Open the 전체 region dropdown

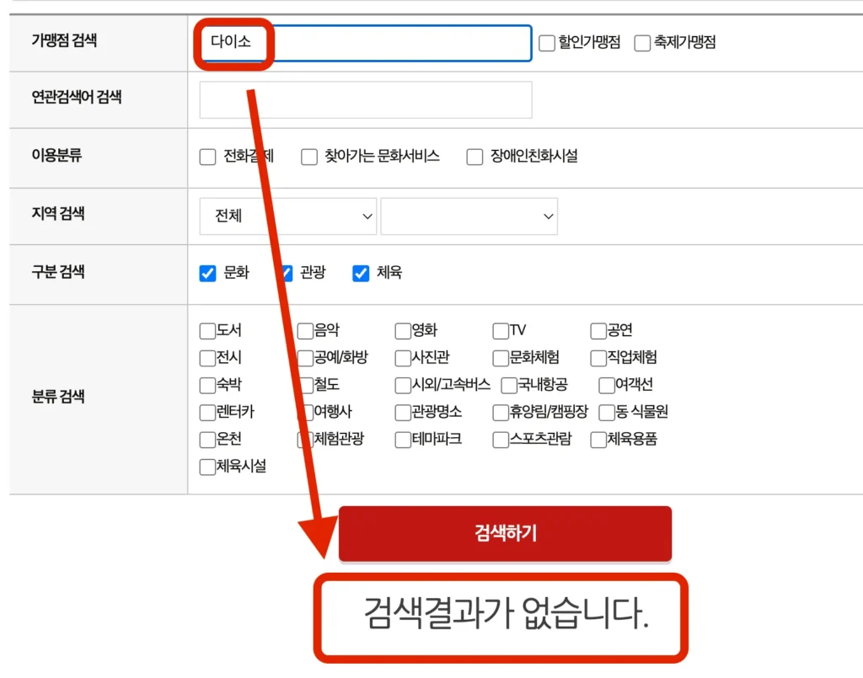(x=288, y=216)
